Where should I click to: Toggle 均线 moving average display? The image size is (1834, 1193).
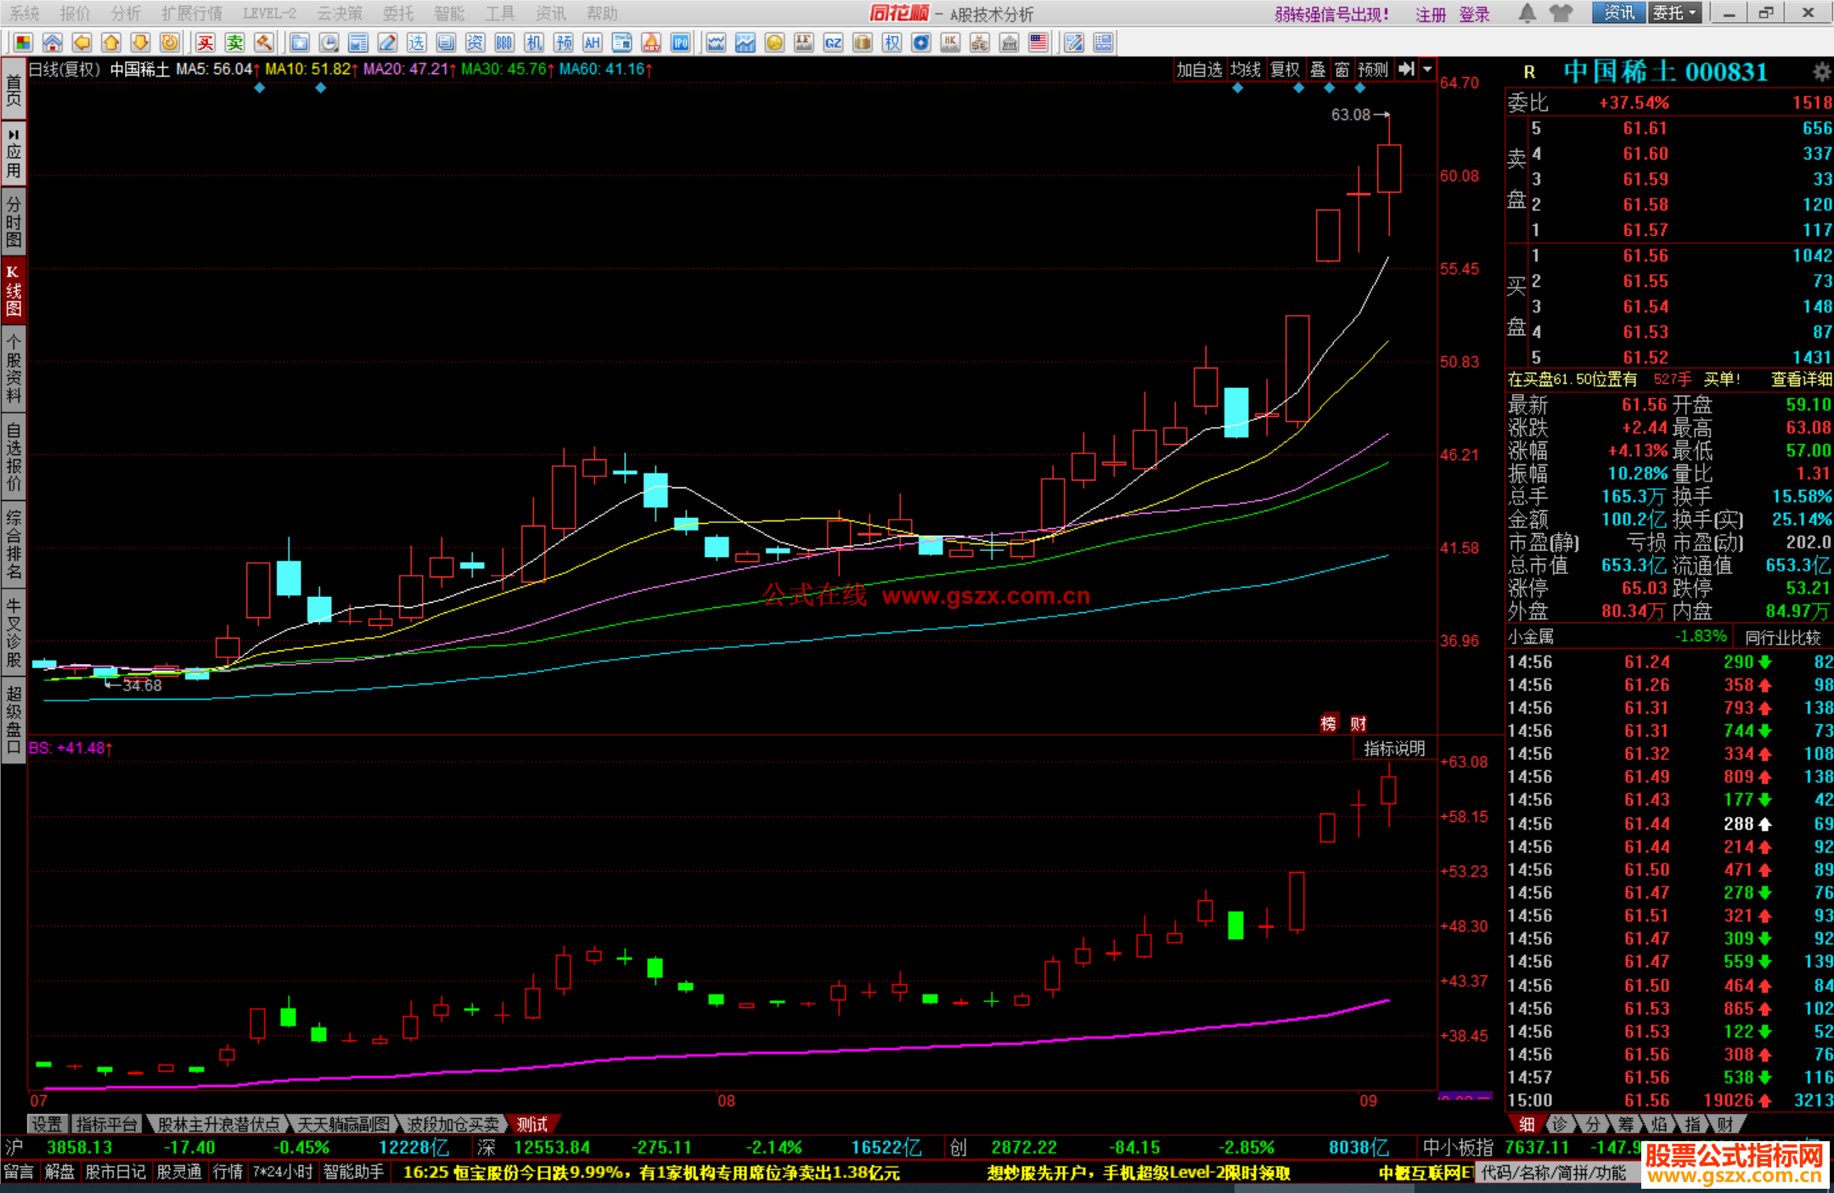(1246, 70)
